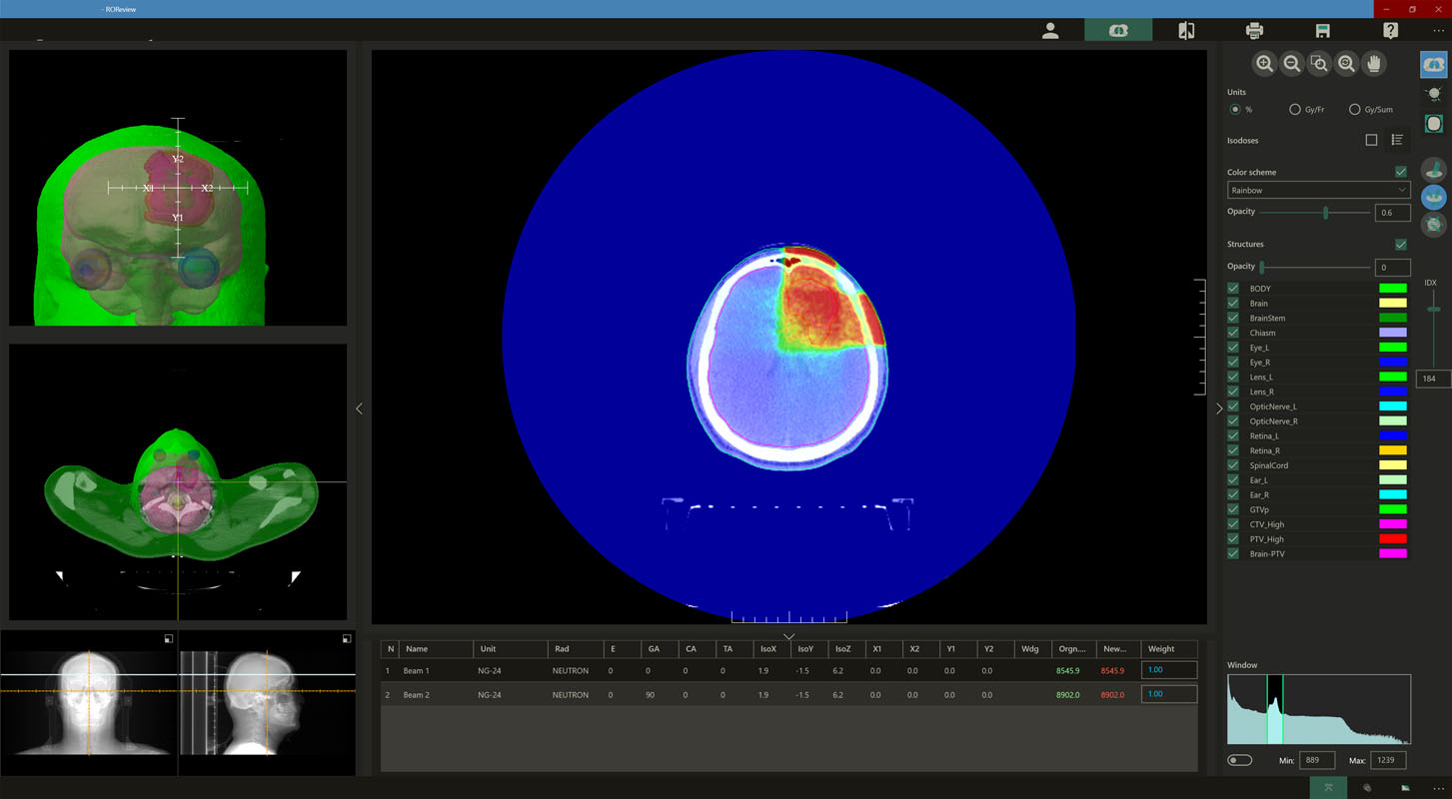Open the isodose list icon
This screenshot has width=1452, height=799.
click(x=1397, y=140)
